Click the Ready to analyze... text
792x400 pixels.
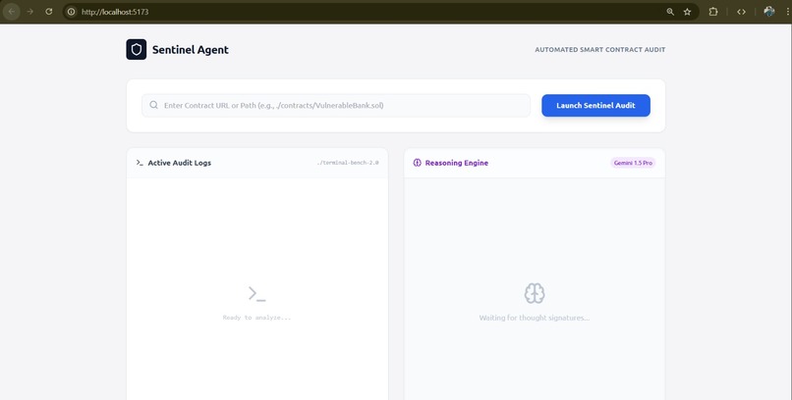click(256, 318)
